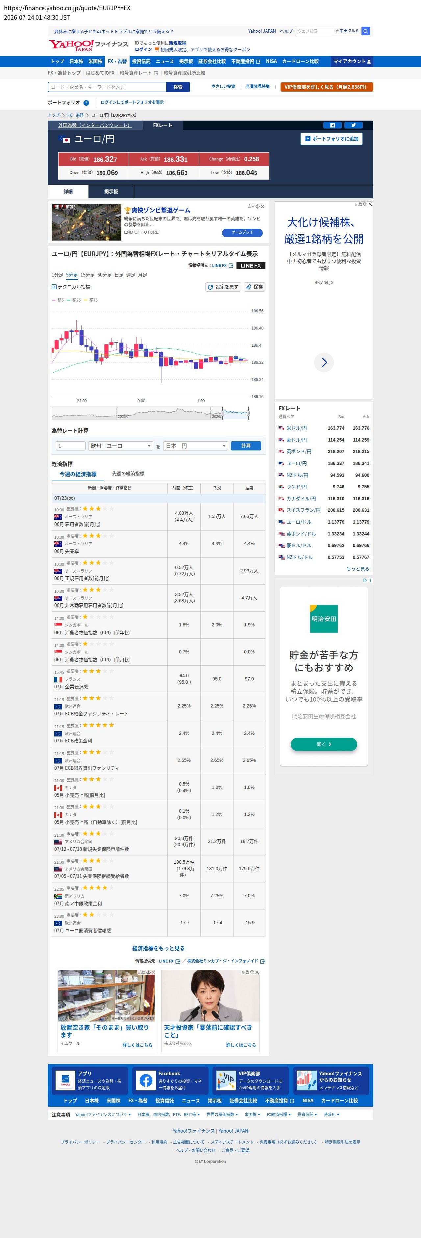Switch to 先週の経済指標 tab
This screenshot has height=1238, width=421.
(128, 474)
